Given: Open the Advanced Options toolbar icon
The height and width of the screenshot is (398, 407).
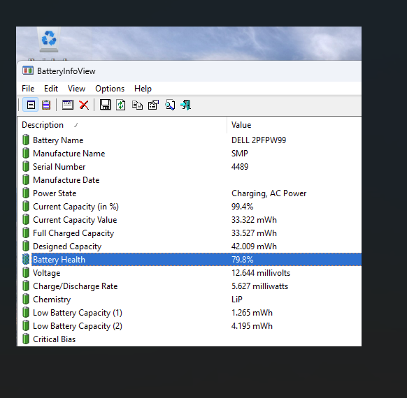Looking at the screenshot, I should [153, 105].
